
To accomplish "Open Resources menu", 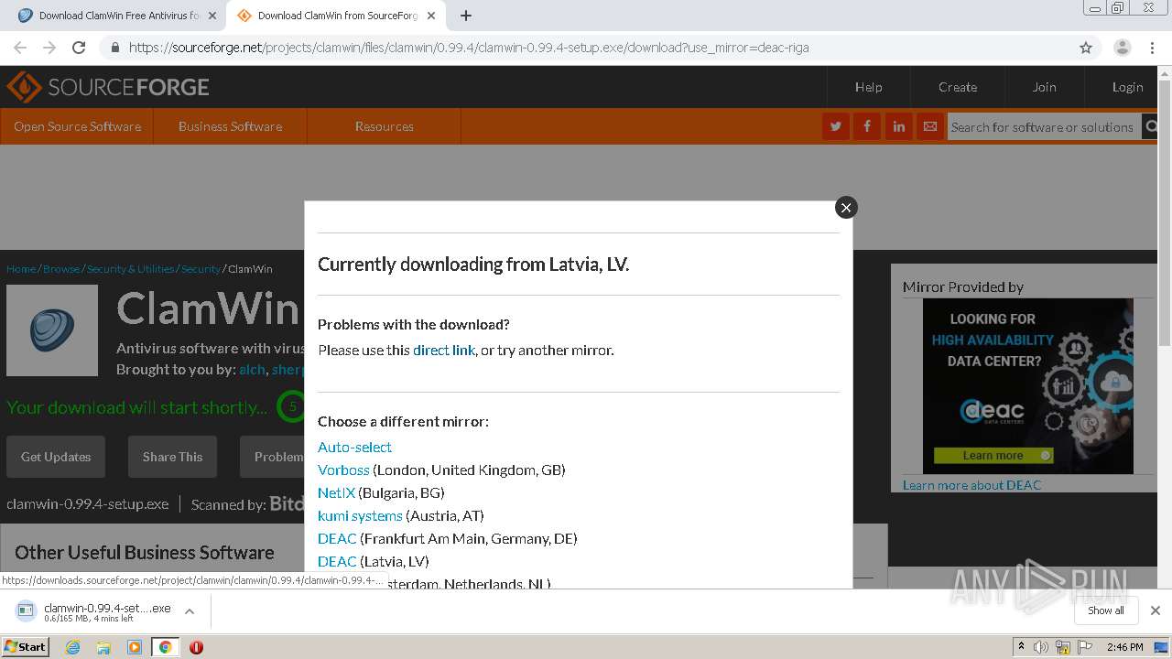I will 384,126.
